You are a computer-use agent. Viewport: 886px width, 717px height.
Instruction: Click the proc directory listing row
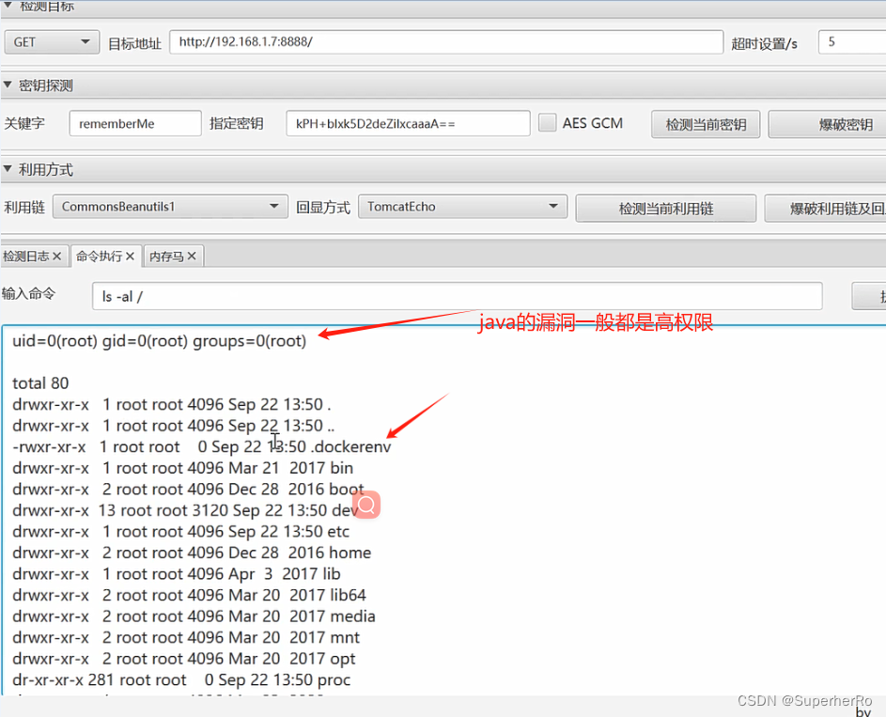point(181,679)
